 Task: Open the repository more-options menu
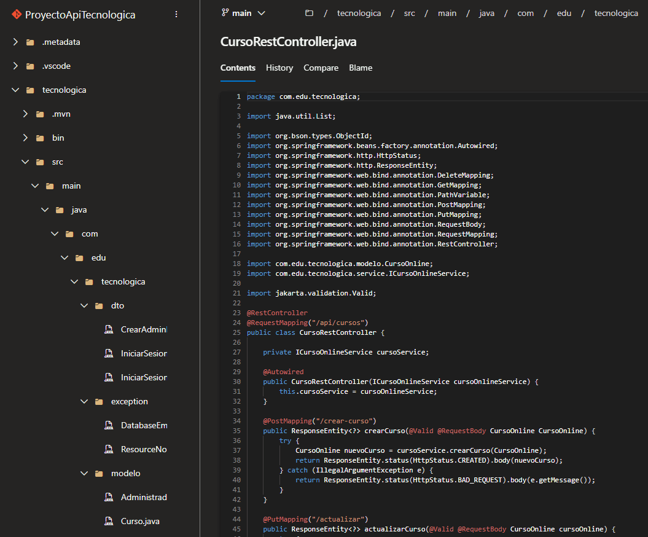coord(176,15)
